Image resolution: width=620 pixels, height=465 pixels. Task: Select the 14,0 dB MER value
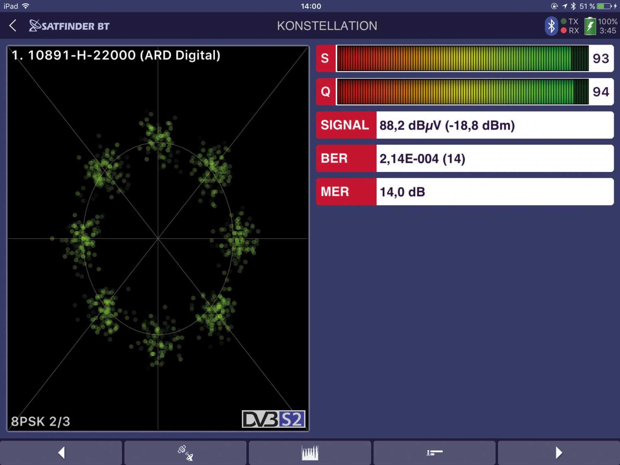point(402,192)
